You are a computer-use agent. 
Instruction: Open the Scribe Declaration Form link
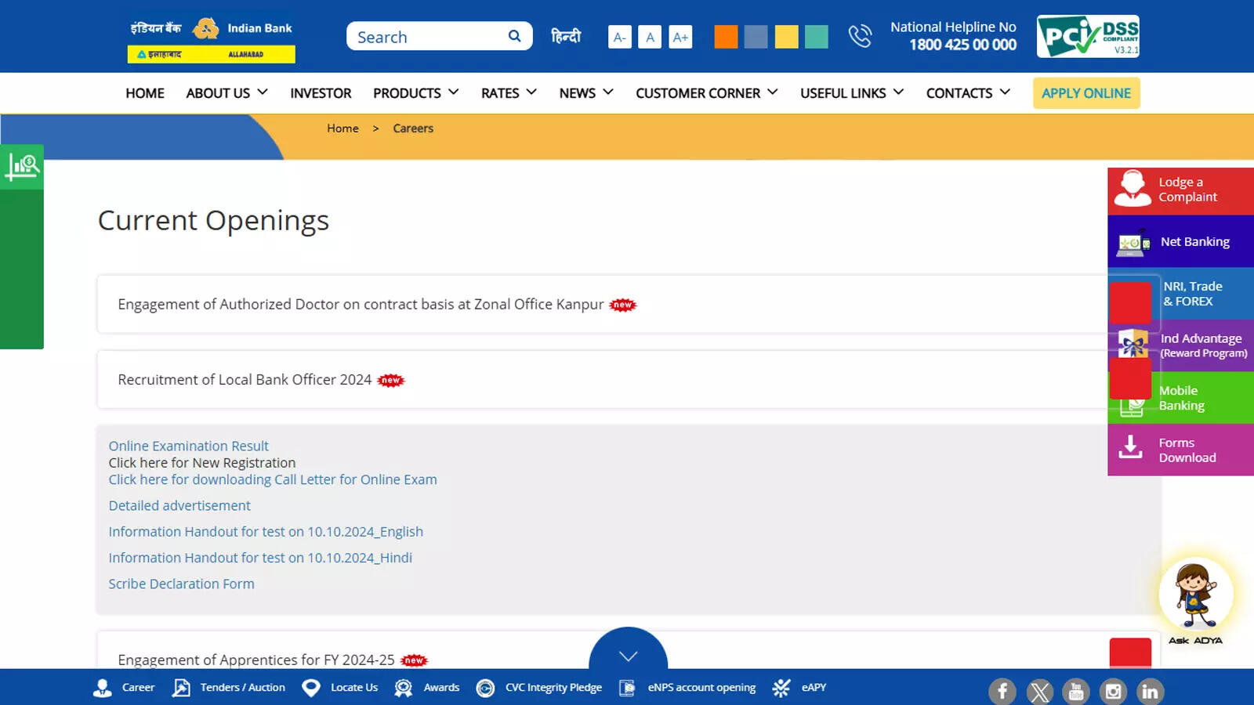click(181, 584)
